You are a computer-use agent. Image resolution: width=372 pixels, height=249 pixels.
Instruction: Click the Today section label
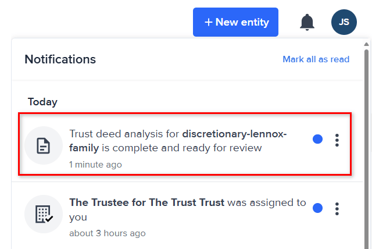click(42, 102)
